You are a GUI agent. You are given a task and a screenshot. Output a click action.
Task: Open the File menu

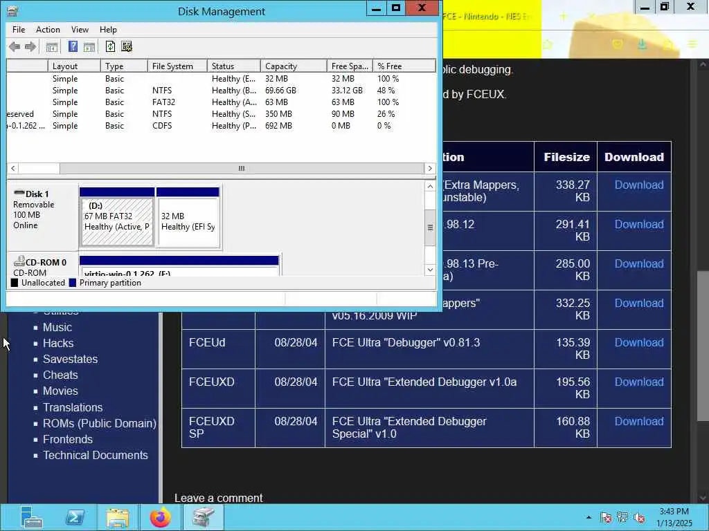pos(19,29)
